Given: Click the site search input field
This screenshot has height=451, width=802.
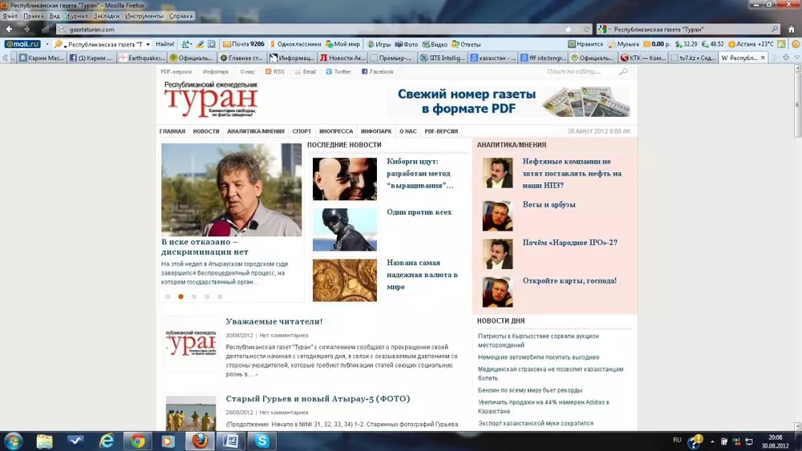Looking at the screenshot, I should [x=581, y=72].
